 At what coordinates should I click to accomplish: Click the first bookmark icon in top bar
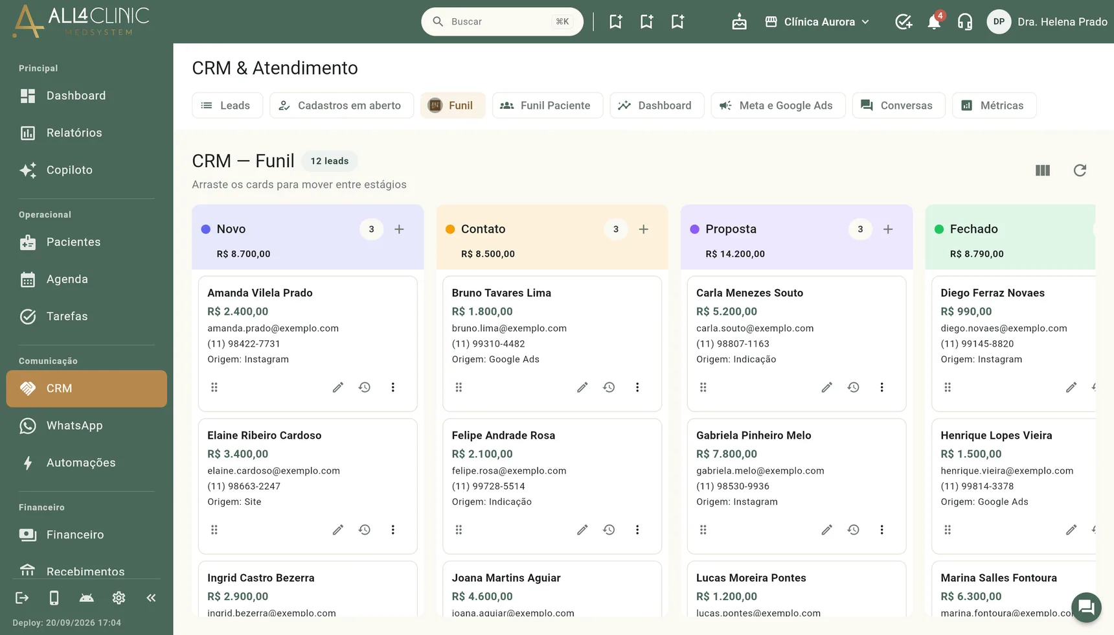coord(615,21)
